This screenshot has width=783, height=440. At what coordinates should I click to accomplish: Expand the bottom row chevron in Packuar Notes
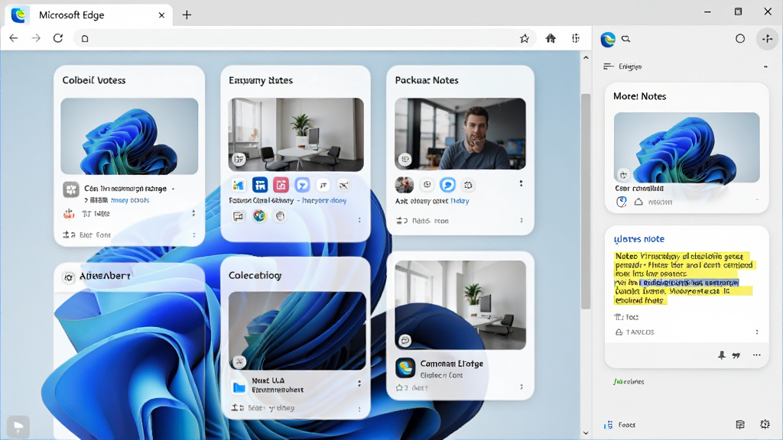[x=521, y=221]
